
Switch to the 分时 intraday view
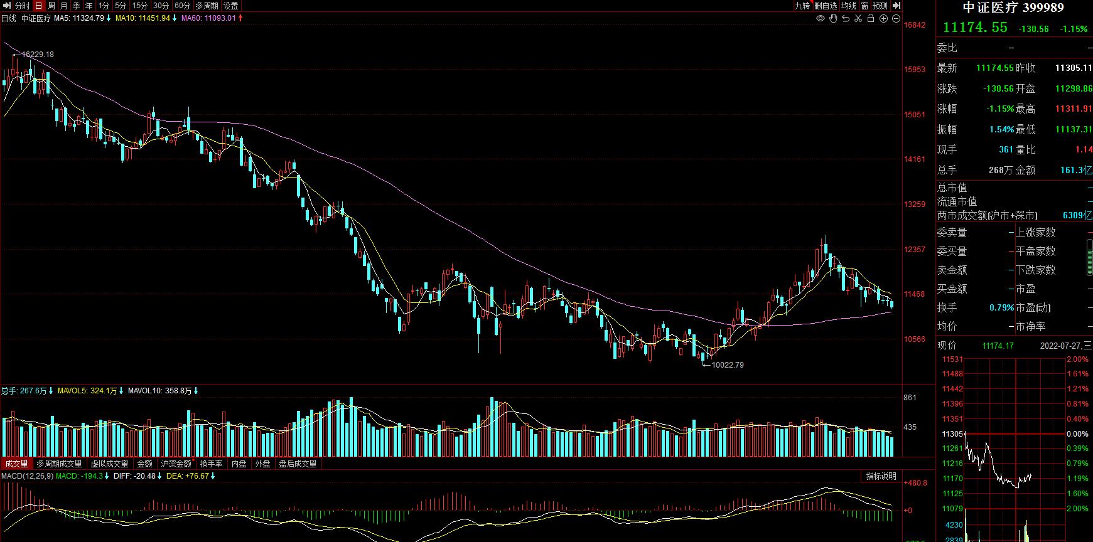pos(23,6)
